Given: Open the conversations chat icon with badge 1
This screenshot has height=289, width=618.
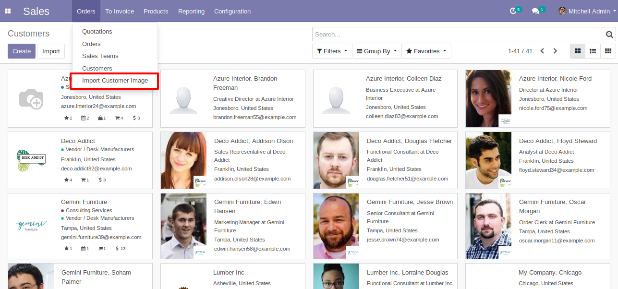Looking at the screenshot, I should coord(536,11).
